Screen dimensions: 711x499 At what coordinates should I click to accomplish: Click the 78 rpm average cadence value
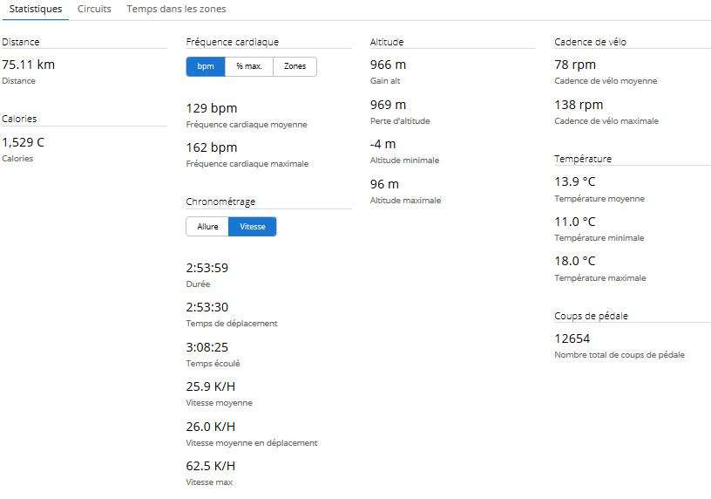[575, 65]
